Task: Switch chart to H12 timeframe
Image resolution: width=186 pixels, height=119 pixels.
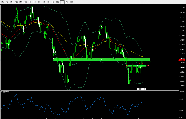Action: [58, 2]
